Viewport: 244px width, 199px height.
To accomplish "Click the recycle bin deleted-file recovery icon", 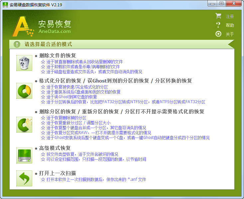I will click(24, 63).
